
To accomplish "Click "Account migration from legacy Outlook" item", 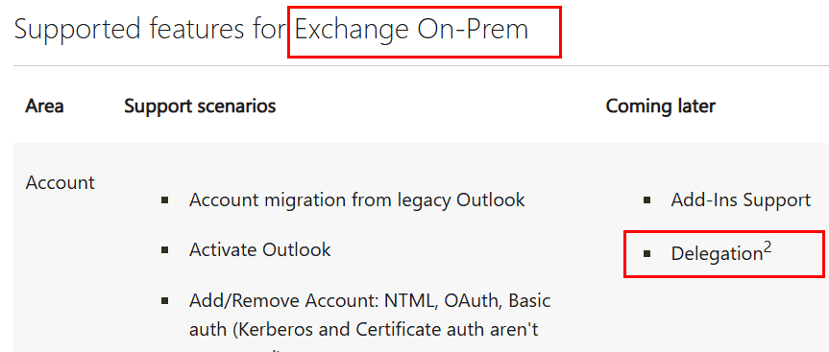I will click(x=357, y=200).
